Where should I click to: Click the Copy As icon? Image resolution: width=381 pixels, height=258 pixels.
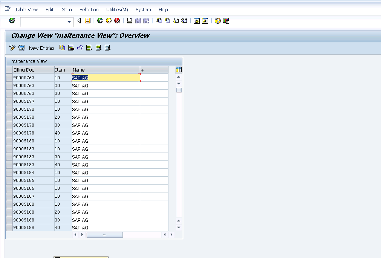62,47
